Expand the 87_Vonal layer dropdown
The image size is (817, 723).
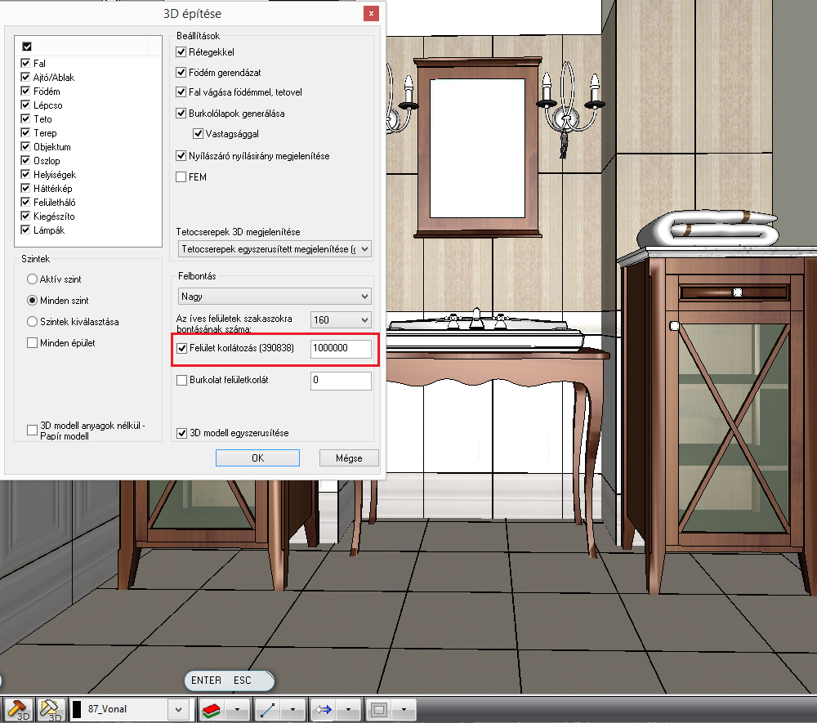[x=179, y=709]
